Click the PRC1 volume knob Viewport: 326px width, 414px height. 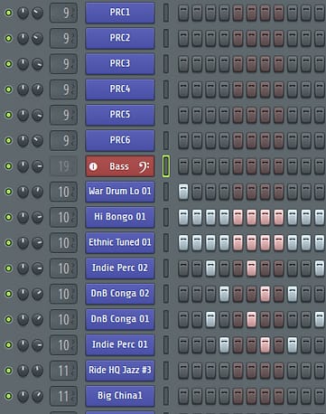37,13
